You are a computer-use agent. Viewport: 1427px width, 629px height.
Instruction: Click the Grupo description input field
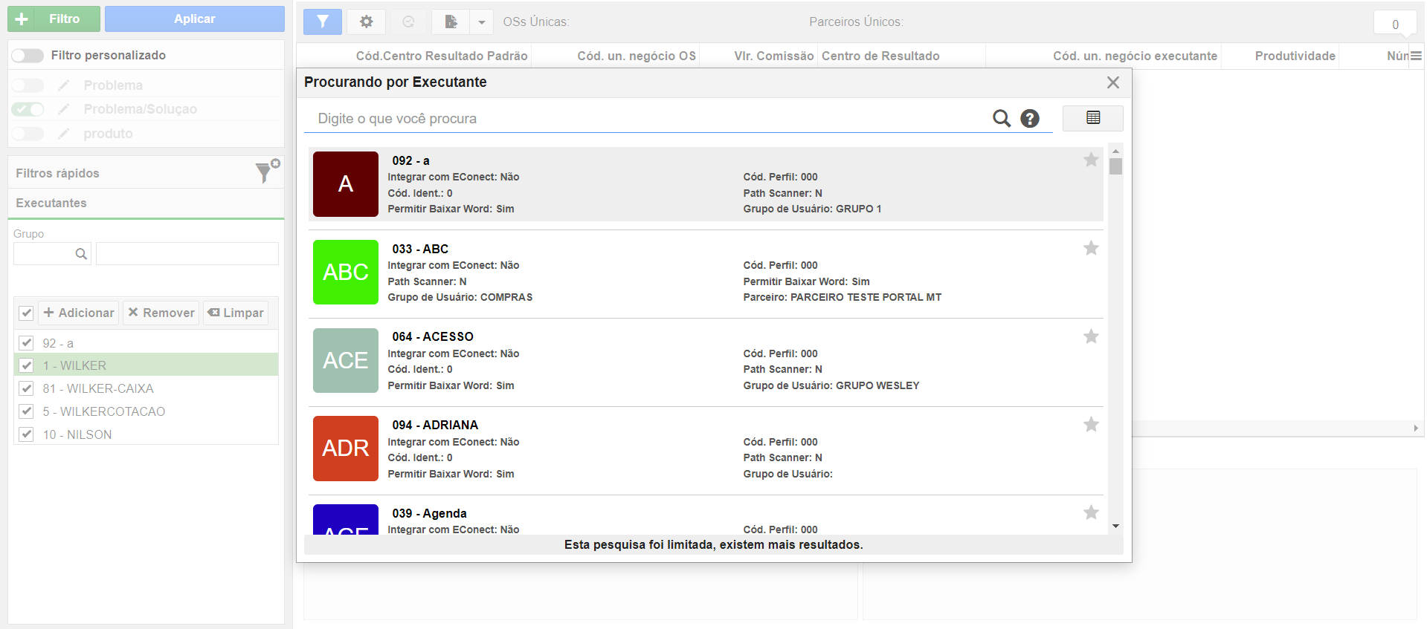(187, 254)
